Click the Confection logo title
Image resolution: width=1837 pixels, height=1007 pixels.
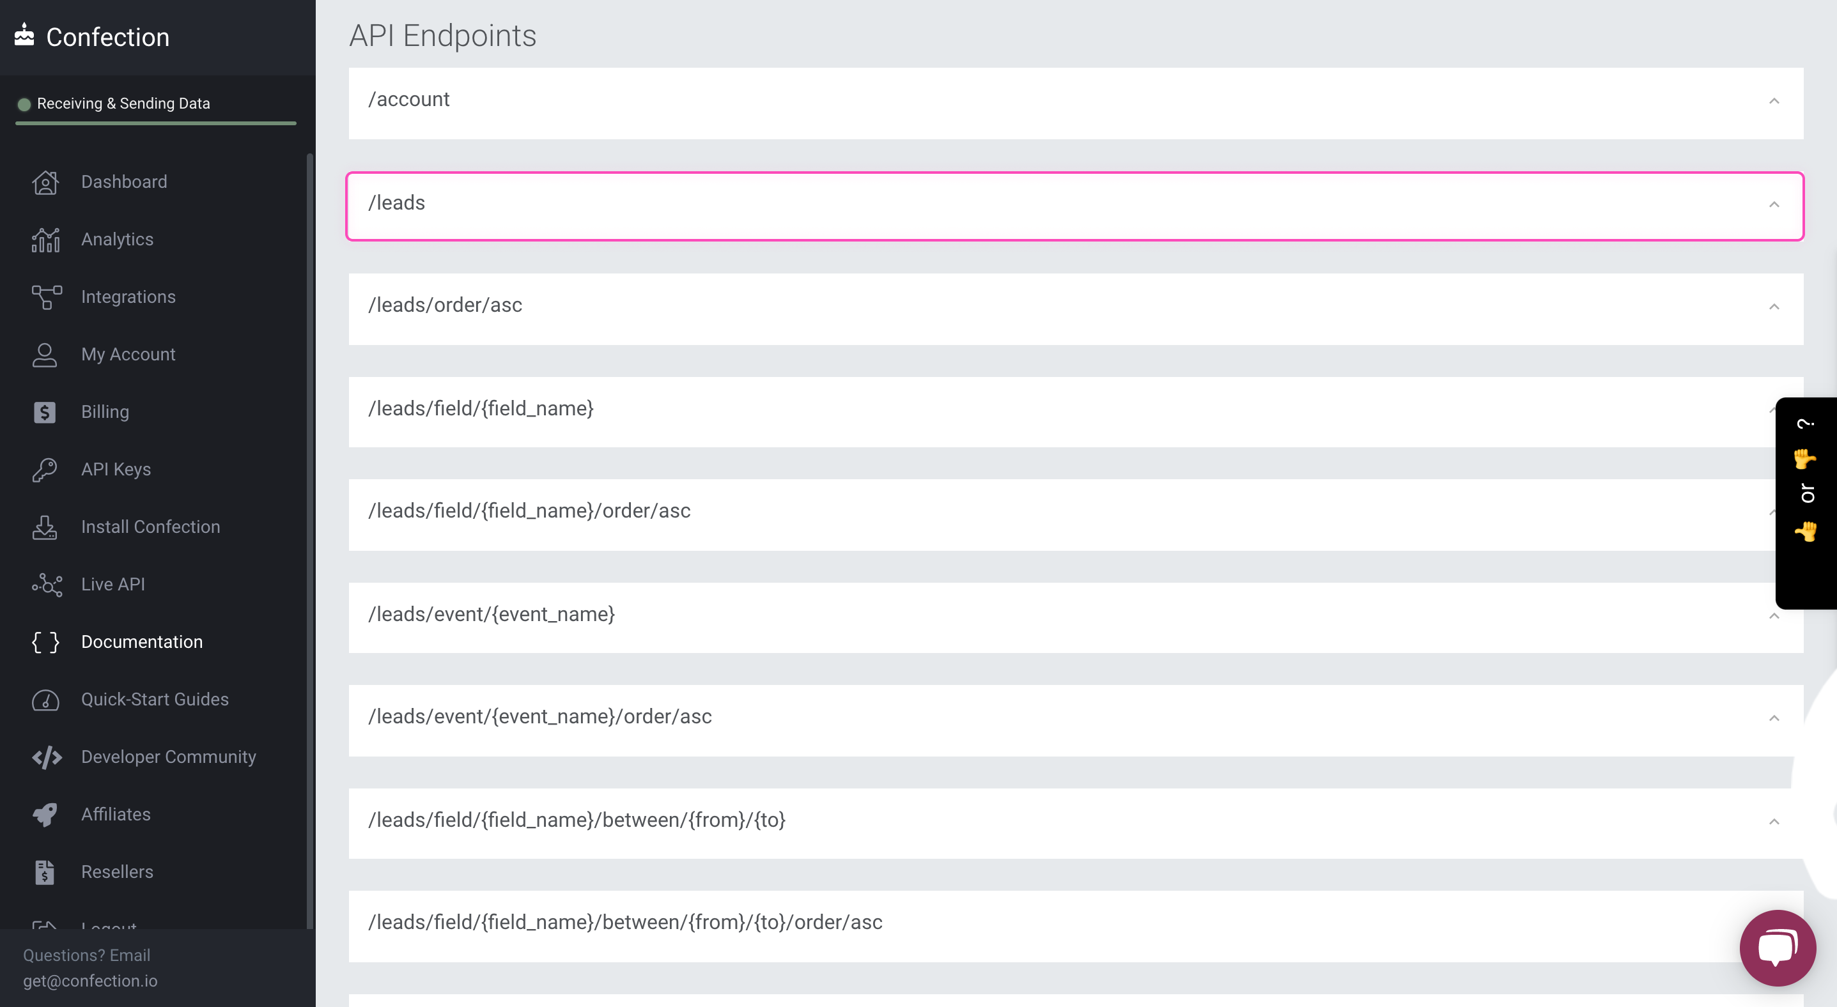(x=107, y=37)
